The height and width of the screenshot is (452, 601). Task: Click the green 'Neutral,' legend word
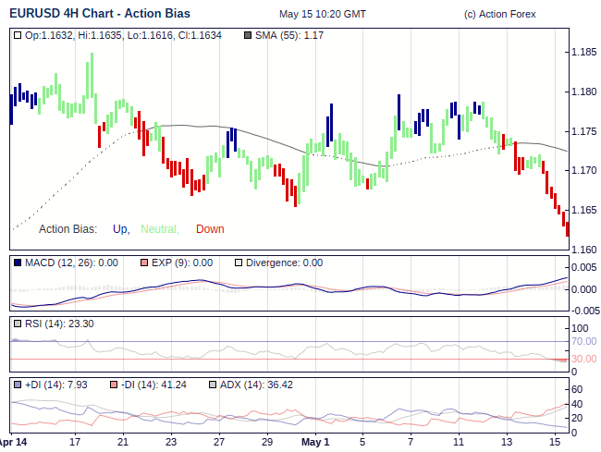point(160,229)
